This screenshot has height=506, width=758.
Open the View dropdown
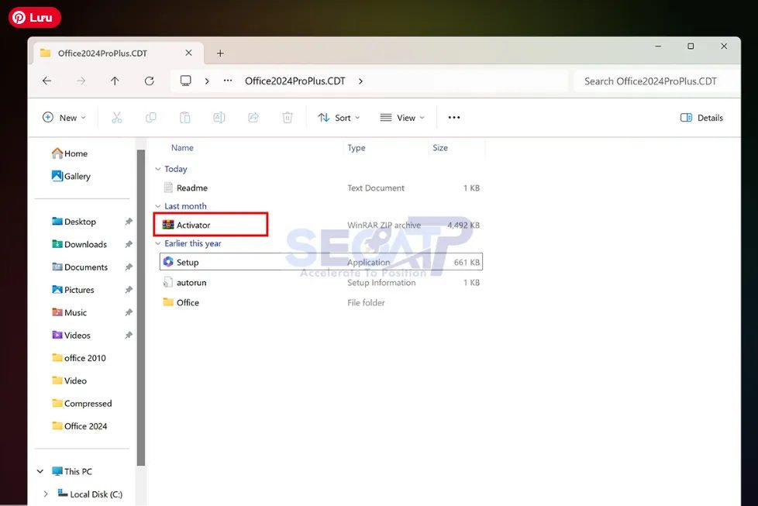pos(401,117)
